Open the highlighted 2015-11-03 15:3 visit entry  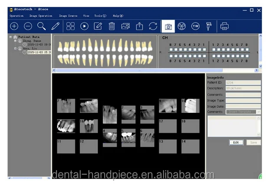coord(39,52)
